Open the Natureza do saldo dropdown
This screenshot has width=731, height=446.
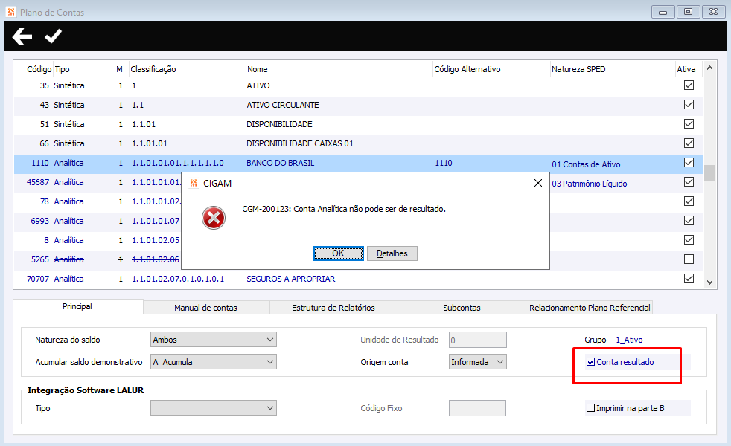coord(214,340)
